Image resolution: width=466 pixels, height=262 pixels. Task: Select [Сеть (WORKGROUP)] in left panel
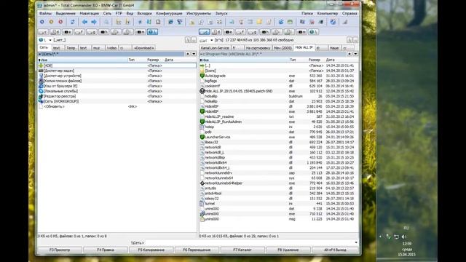[x=117, y=101]
